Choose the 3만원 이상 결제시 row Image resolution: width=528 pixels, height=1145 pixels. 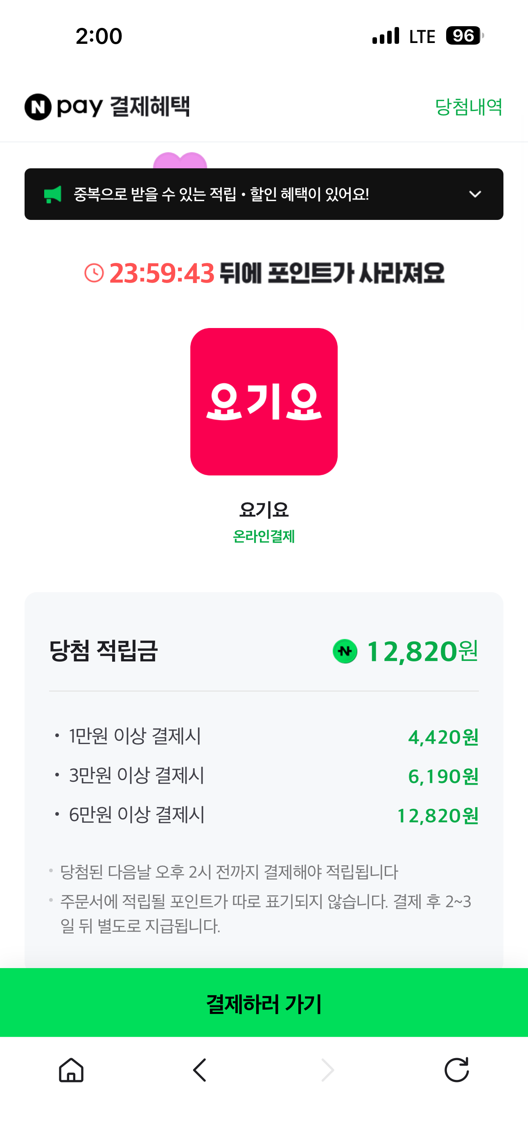264,776
